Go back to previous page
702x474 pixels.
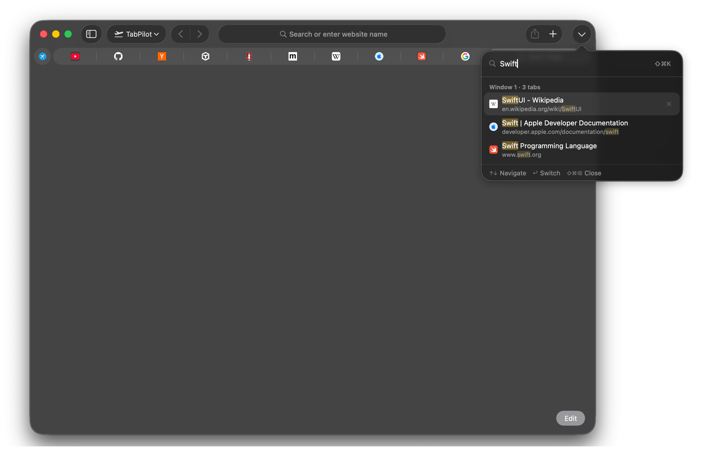click(x=181, y=34)
